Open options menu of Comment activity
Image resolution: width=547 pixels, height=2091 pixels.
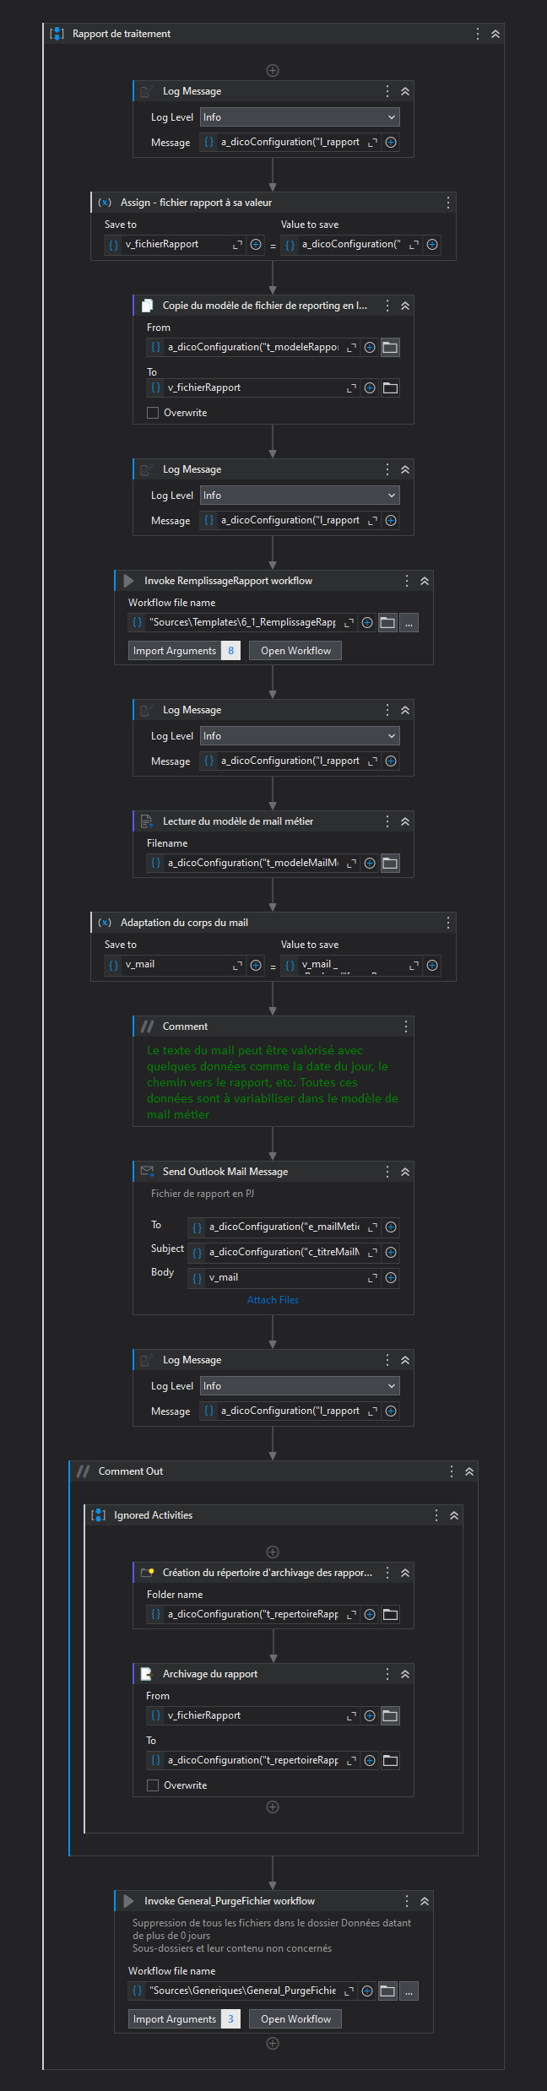[406, 1027]
